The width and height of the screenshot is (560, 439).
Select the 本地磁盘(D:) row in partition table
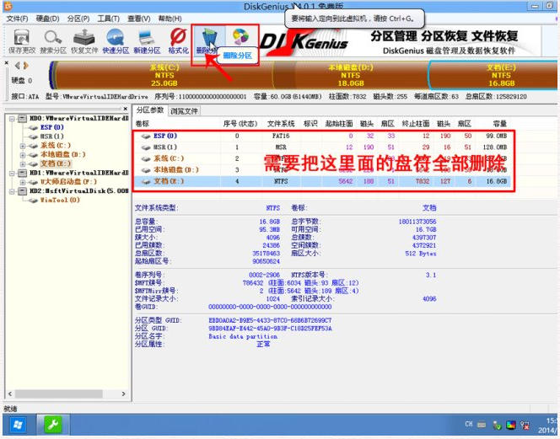point(323,170)
